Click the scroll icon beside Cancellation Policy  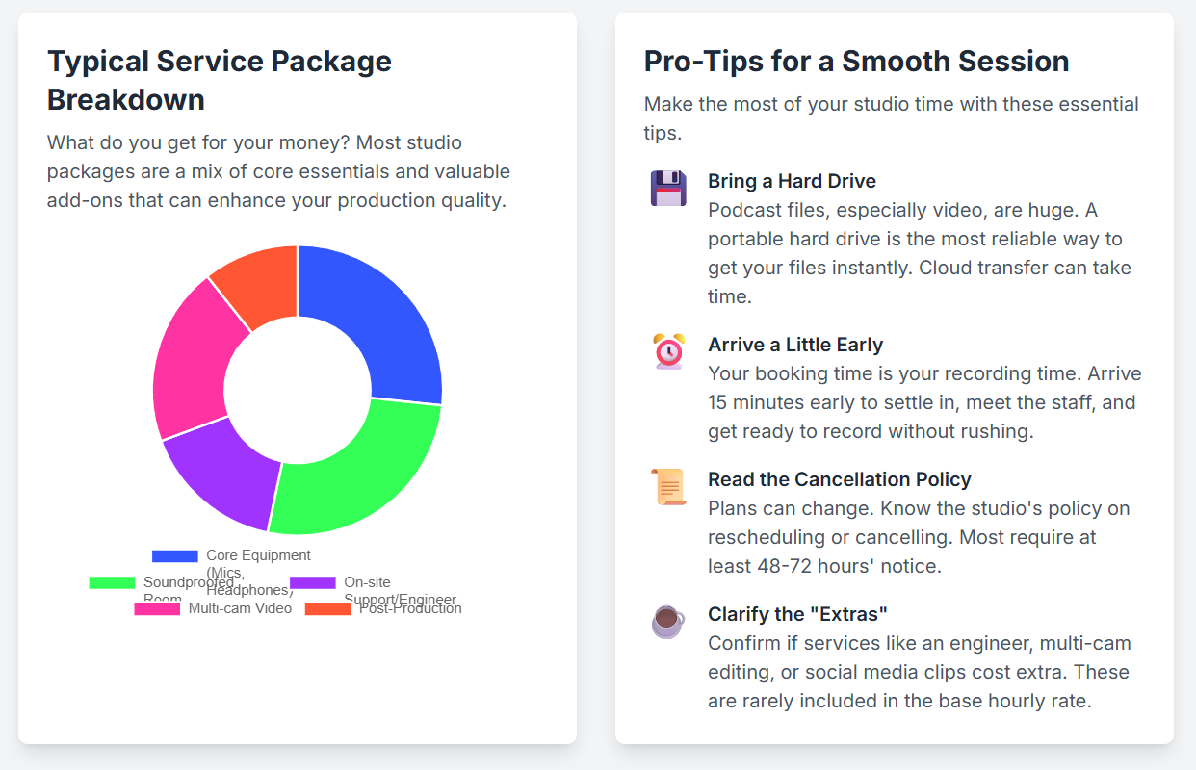pyautogui.click(x=668, y=486)
